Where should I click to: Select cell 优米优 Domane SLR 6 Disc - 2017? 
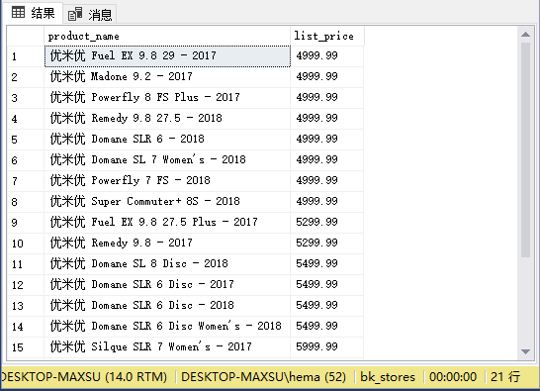point(167,284)
